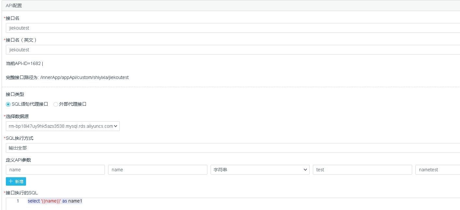460x210 pixels.
Task: Click the '{{name}}' string in SQL editor
Action: pos(51,201)
